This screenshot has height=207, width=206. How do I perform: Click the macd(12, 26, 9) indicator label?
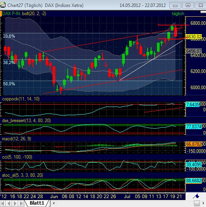coord(17,139)
